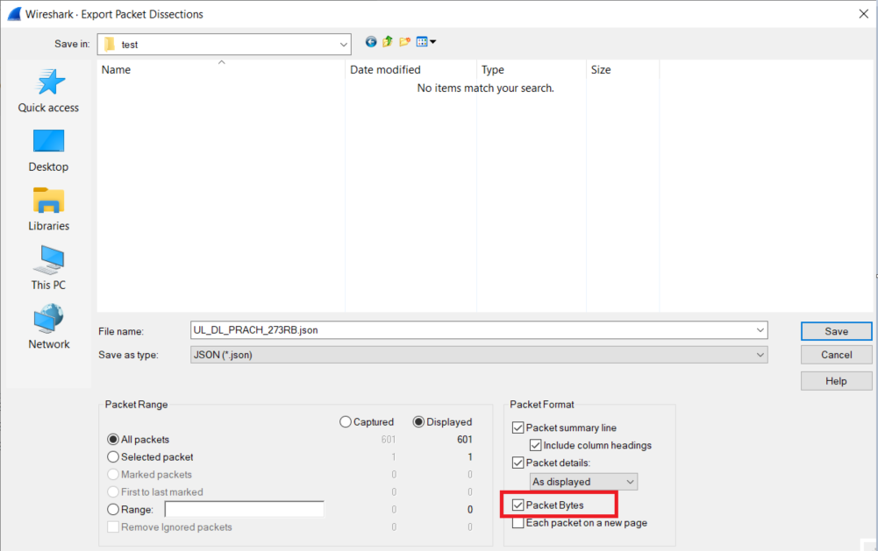Create a new folder
The image size is (878, 551).
tap(403, 41)
